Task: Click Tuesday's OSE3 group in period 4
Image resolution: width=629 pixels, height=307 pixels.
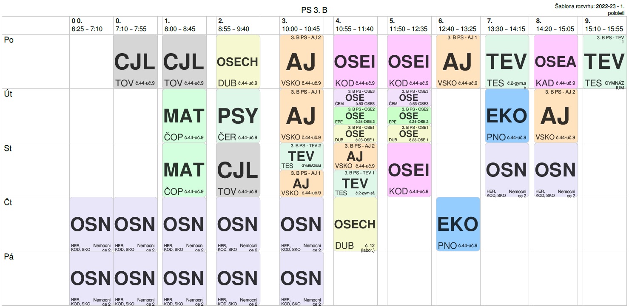Action: click(355, 97)
